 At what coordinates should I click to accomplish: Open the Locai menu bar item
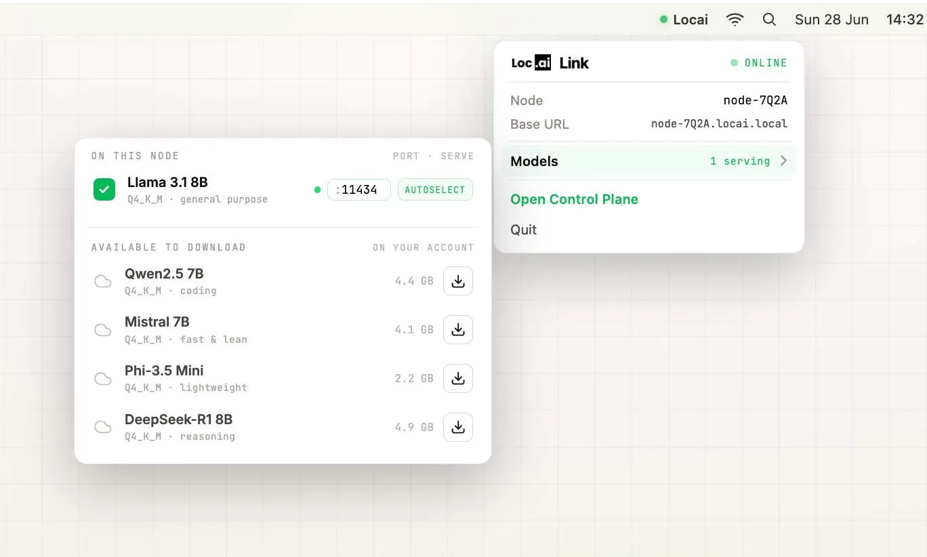pos(684,20)
